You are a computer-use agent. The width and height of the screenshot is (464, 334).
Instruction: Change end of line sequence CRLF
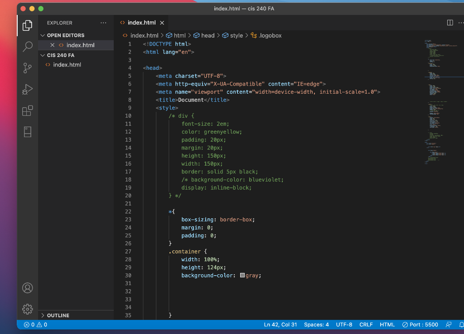point(366,324)
